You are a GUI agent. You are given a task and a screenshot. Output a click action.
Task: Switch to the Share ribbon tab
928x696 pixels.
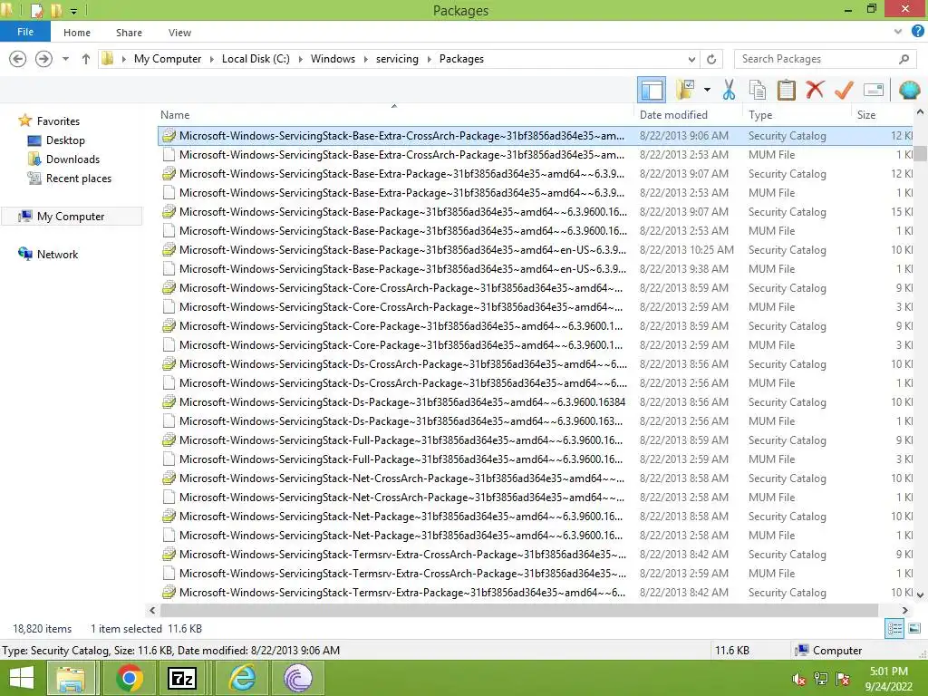pyautogui.click(x=129, y=33)
